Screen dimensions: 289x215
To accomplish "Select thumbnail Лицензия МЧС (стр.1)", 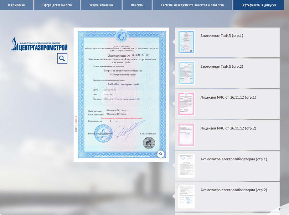I will (186, 104).
